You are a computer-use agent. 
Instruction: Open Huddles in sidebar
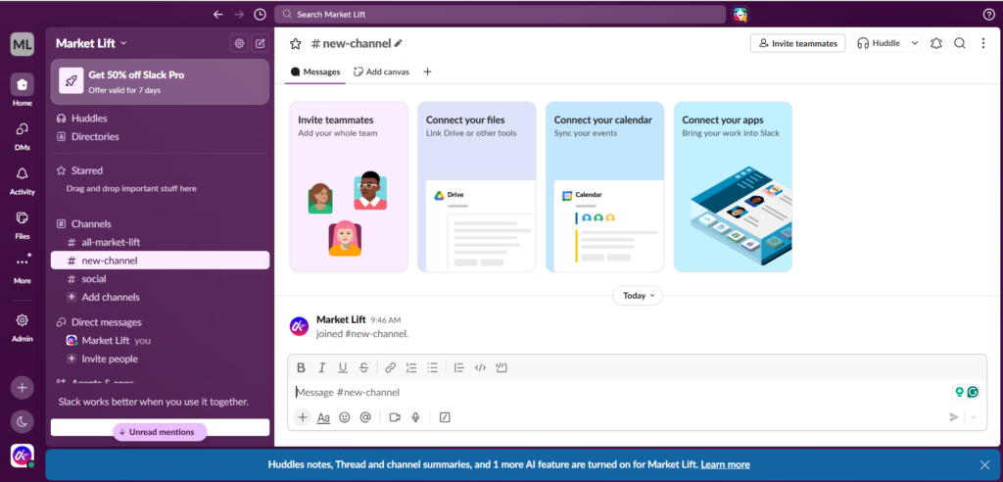pos(160,119)
